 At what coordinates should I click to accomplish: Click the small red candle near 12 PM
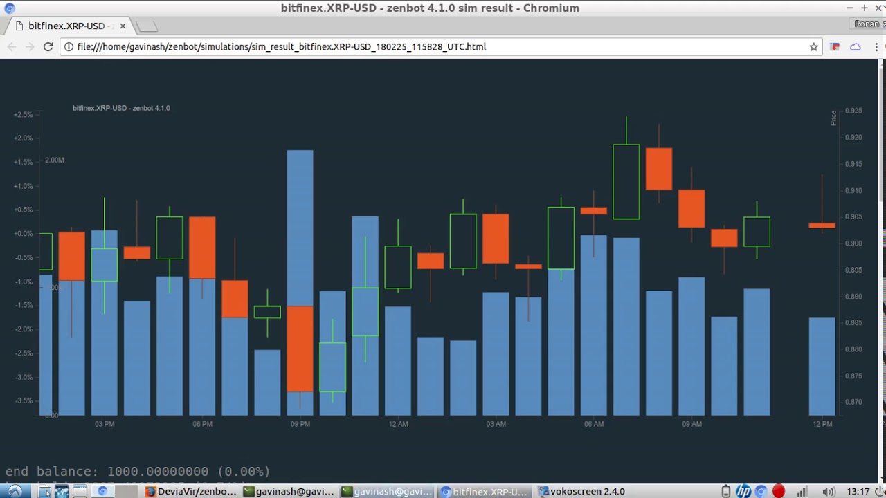(822, 225)
